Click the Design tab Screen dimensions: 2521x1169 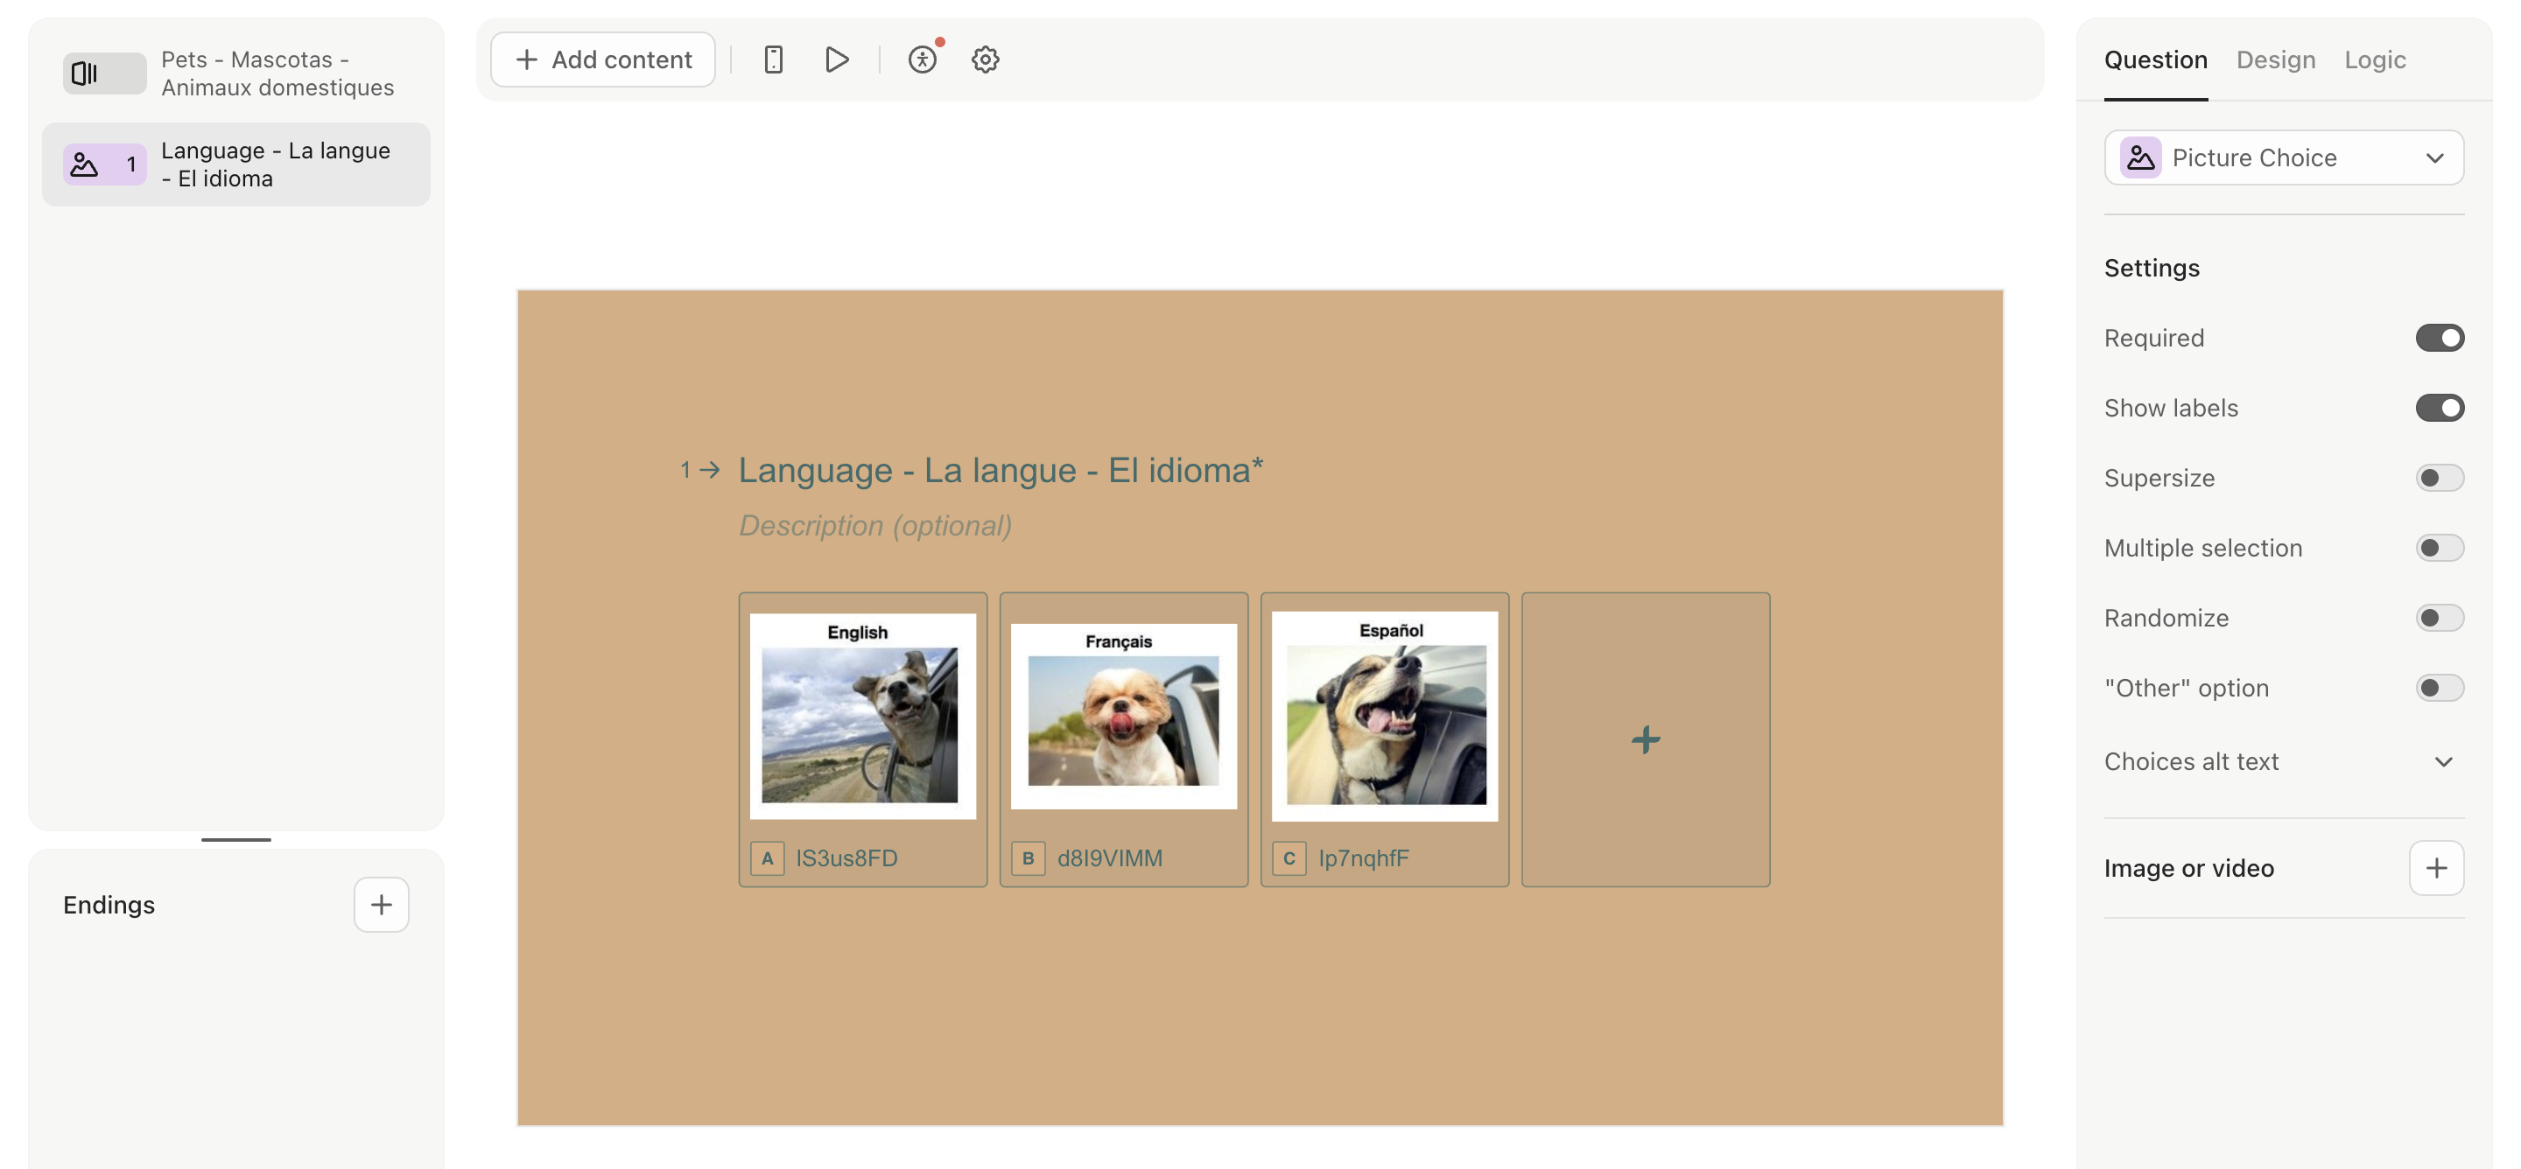(2275, 58)
